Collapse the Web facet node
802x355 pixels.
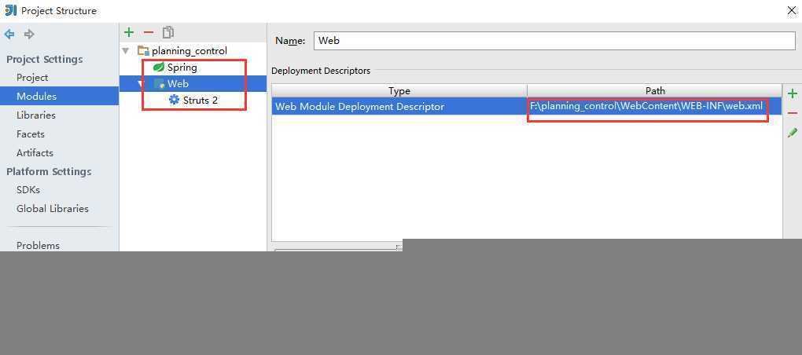point(142,83)
